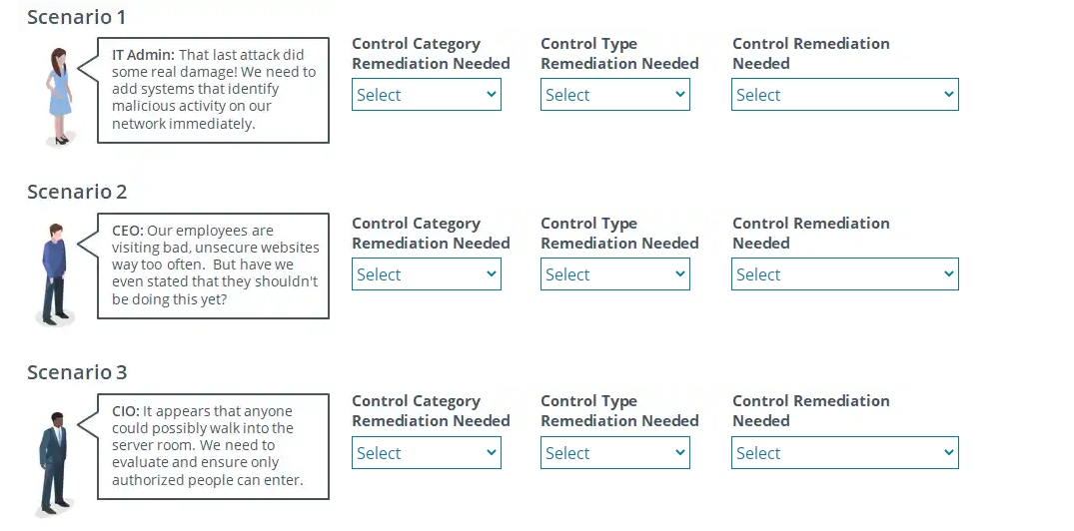
Task: Click the Scenario 2 heading
Action: click(x=77, y=192)
